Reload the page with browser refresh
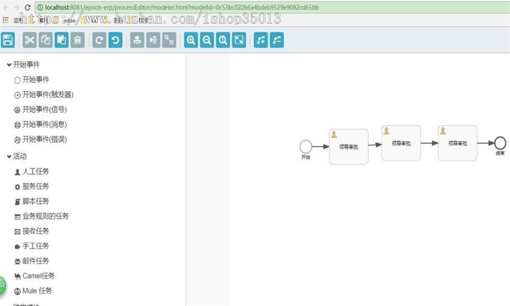 (28, 7)
